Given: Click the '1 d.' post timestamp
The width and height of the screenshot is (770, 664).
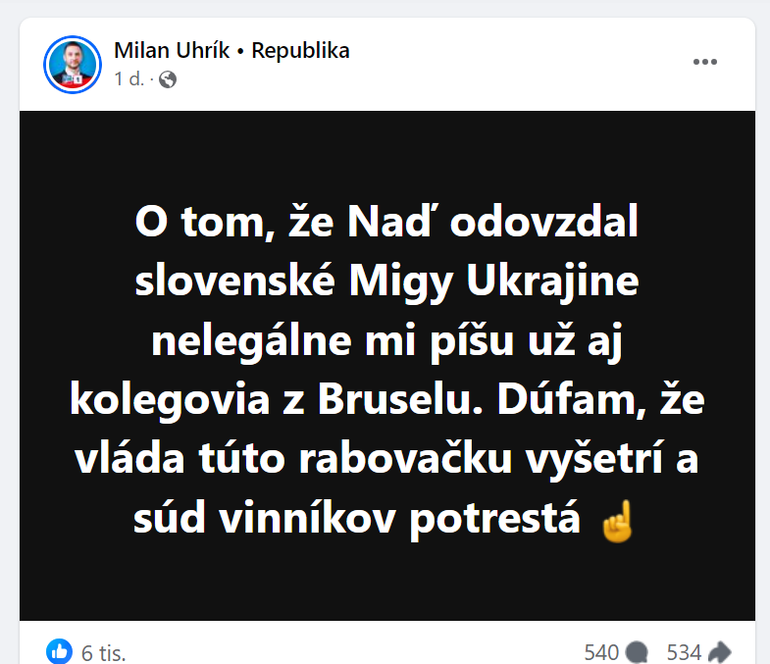Looking at the screenshot, I should 129,79.
